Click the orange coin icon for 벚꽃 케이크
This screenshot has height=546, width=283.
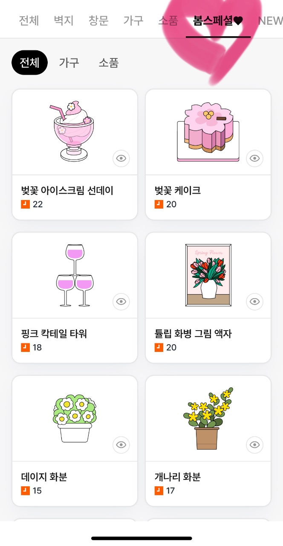coord(159,204)
